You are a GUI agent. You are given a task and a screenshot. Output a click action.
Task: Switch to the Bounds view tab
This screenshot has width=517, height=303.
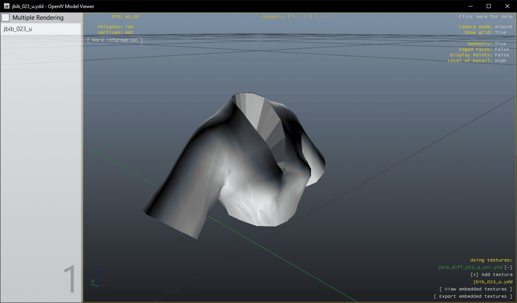[x=299, y=17]
